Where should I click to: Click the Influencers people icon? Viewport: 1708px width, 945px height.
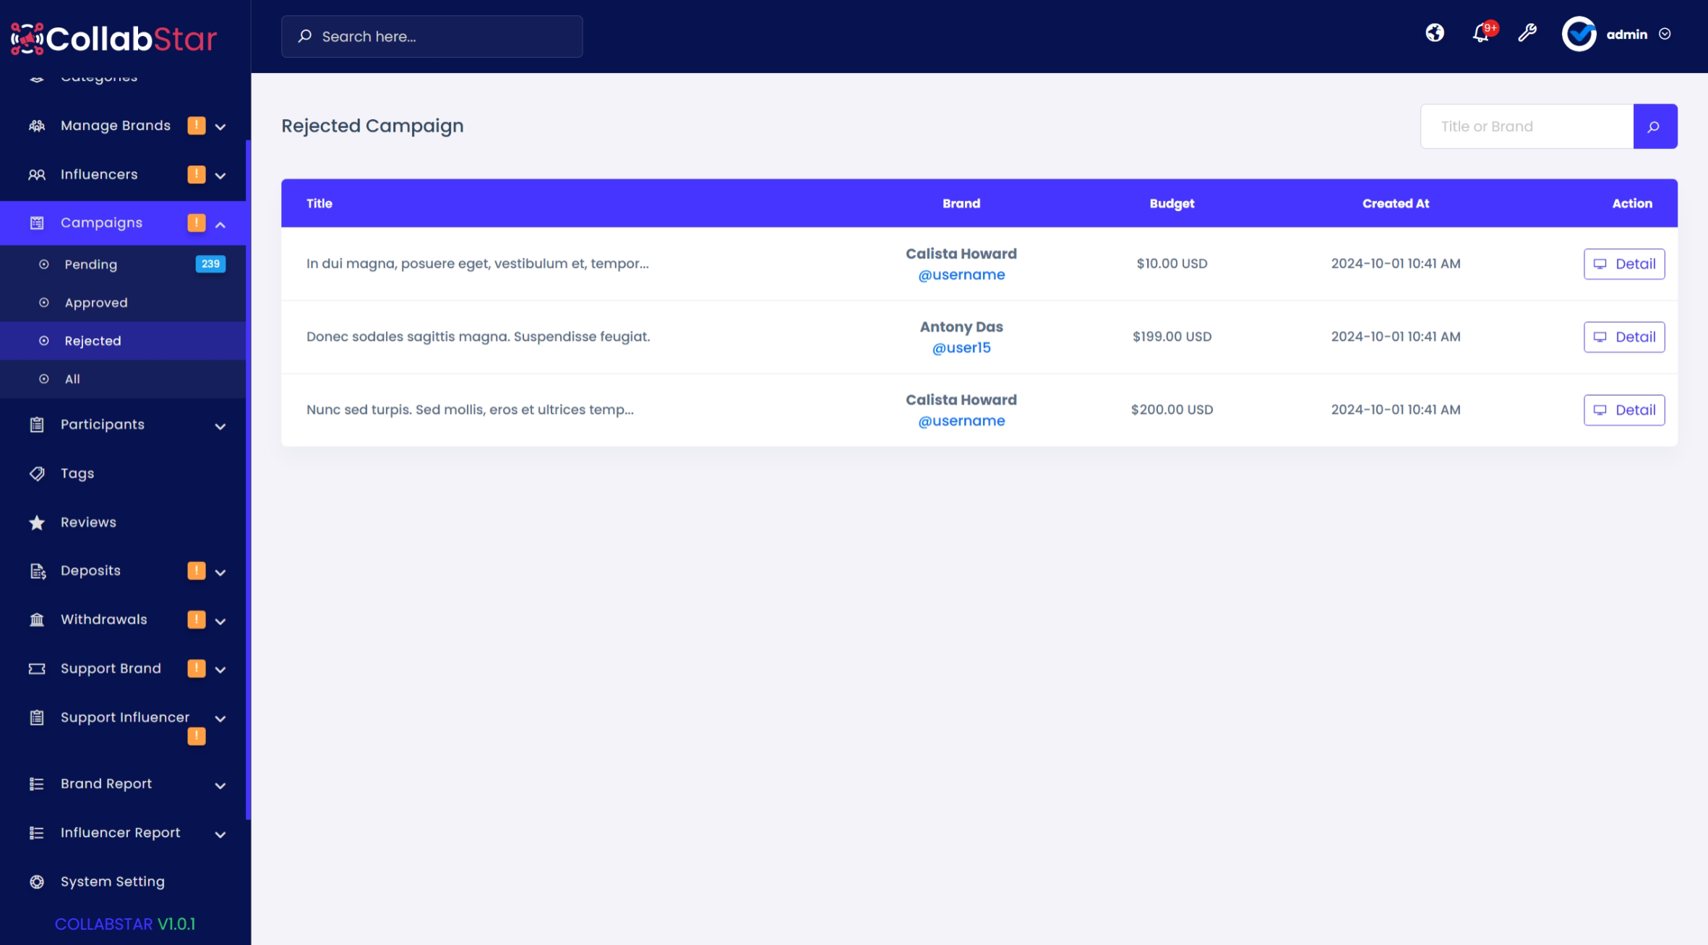click(37, 175)
